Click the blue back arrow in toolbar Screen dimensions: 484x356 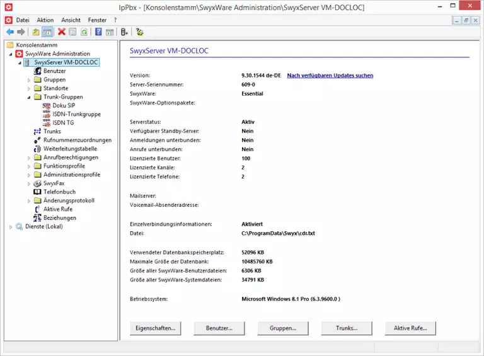click(x=9, y=32)
